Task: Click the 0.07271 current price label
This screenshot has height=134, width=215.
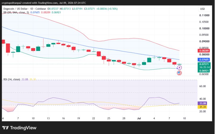Action: (x=204, y=64)
